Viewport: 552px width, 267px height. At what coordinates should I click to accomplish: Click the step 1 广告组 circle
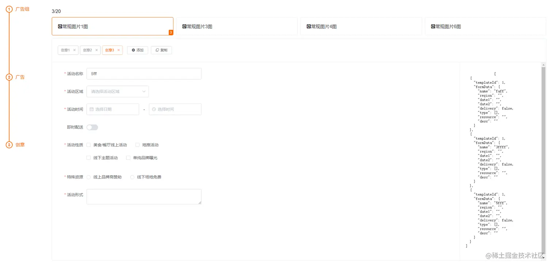coord(9,9)
